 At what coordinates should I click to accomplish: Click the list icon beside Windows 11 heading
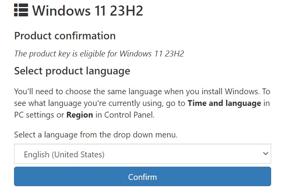point(21,11)
